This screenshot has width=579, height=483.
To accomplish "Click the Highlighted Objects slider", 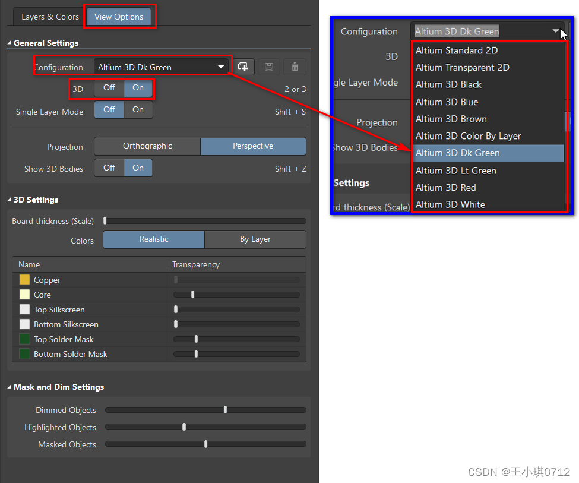I will (205, 427).
